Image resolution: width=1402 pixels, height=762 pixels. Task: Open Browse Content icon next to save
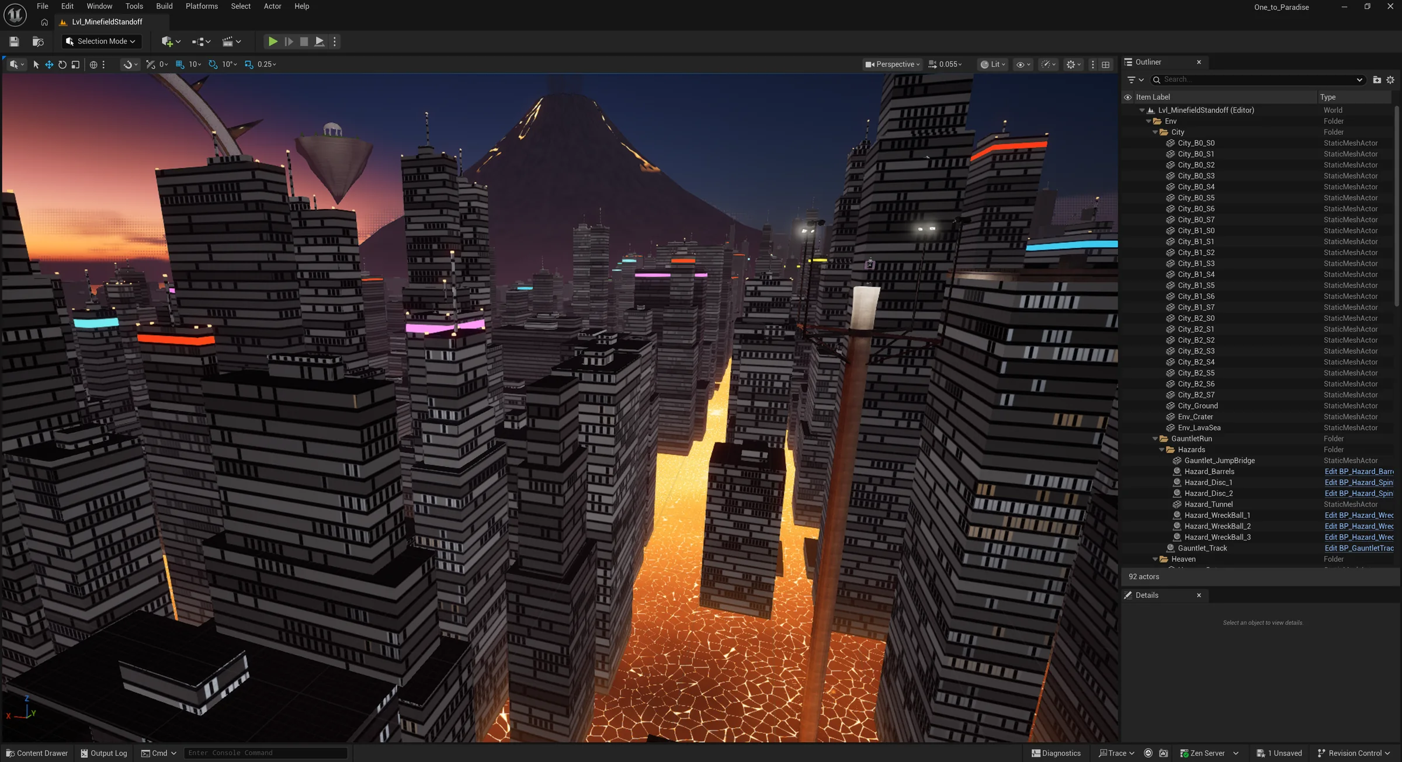tap(38, 41)
